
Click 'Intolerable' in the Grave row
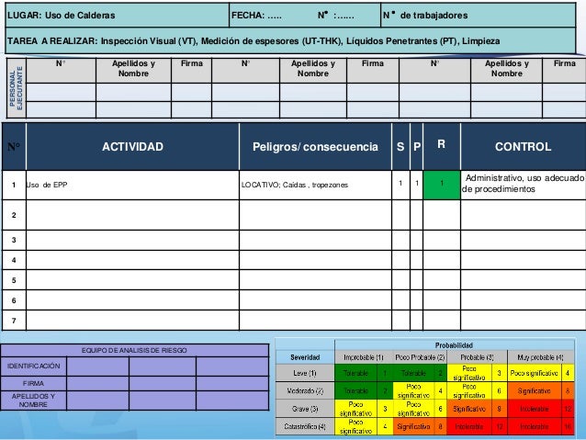pos(535,409)
